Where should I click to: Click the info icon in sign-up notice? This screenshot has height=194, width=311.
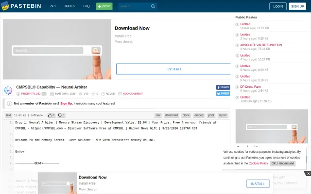(9, 103)
